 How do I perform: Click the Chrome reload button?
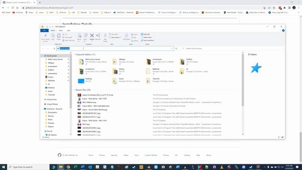coord(13,8)
